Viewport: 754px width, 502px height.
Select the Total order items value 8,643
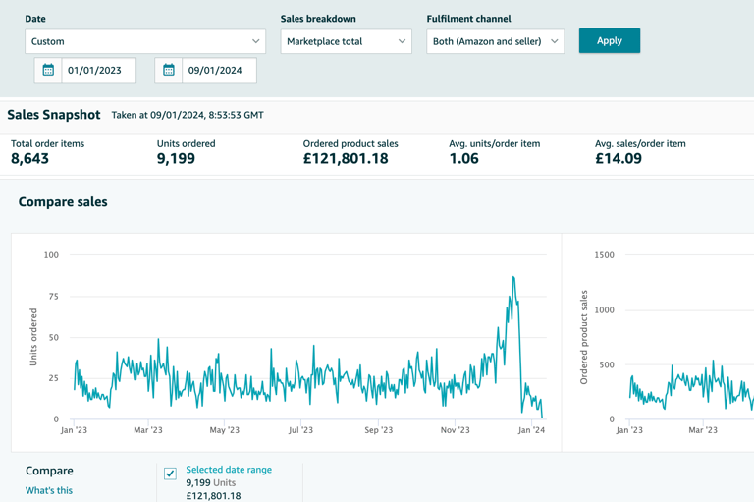(30, 159)
